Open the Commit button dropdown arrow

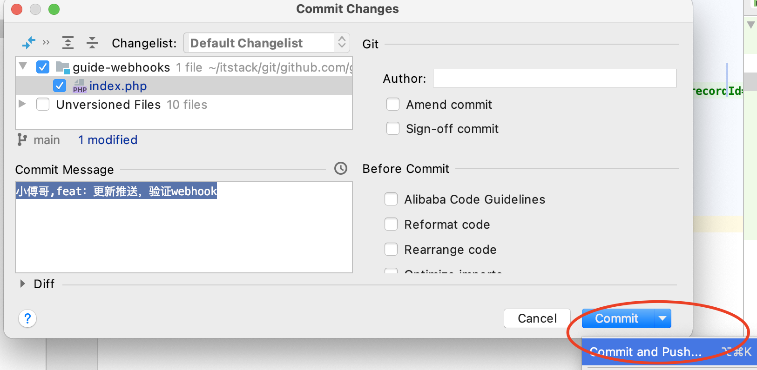click(662, 318)
